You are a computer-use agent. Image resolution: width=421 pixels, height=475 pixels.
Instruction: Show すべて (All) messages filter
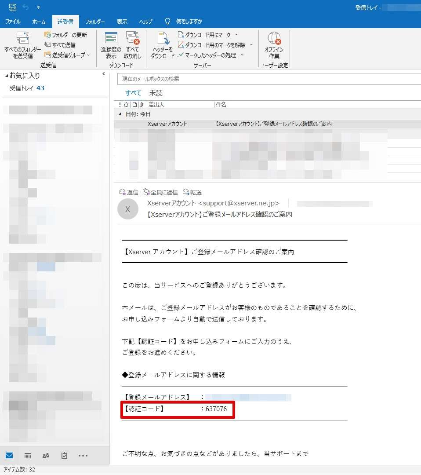click(x=133, y=93)
